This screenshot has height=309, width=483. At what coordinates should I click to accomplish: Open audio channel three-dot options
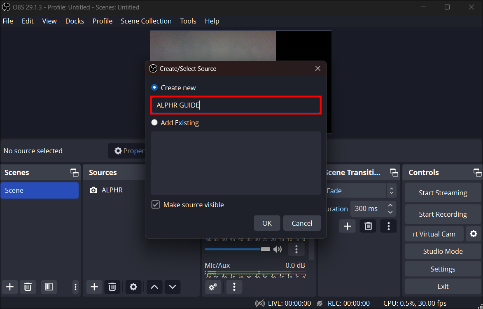pyautogui.click(x=296, y=249)
